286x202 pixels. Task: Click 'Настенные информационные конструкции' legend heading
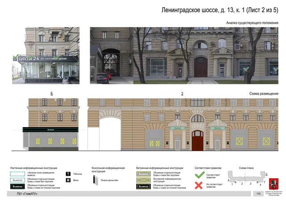point(34,168)
